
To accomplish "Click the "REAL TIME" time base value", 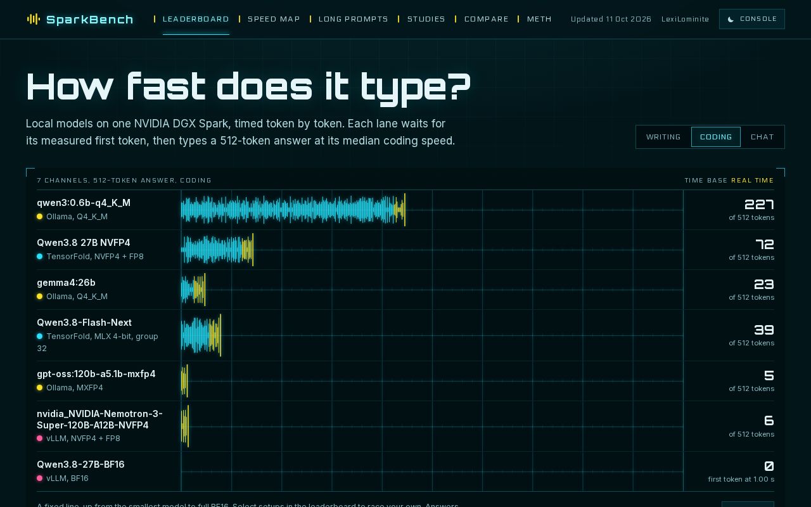I will tap(753, 181).
